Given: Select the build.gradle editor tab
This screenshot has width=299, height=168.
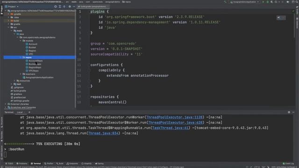Looking at the screenshot, I should point(93,7).
